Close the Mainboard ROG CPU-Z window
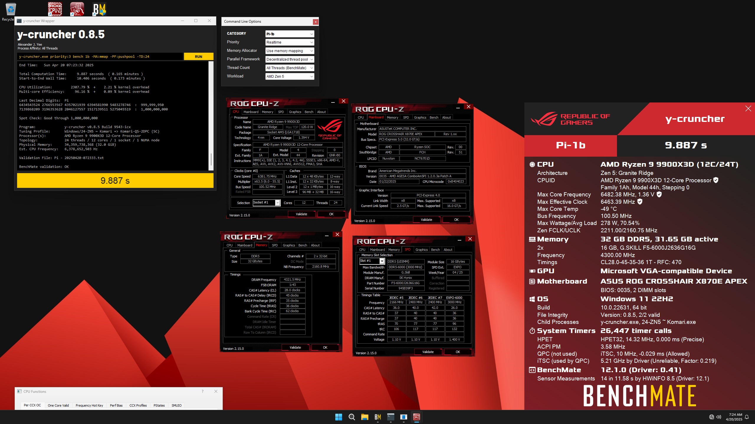 [x=468, y=107]
